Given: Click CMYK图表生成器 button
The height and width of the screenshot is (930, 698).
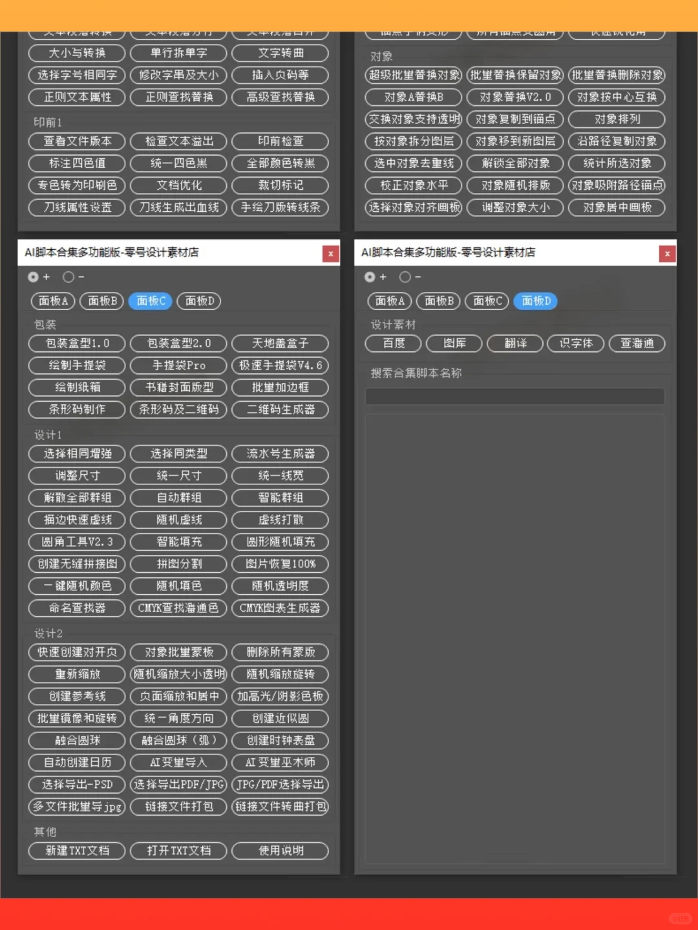Looking at the screenshot, I should 280,608.
